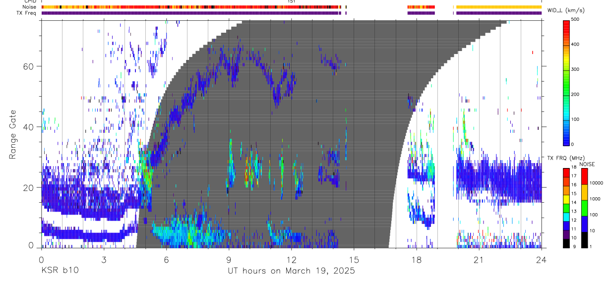Click the x-axis tick label '18' hours
The height and width of the screenshot is (281, 609).
416,260
